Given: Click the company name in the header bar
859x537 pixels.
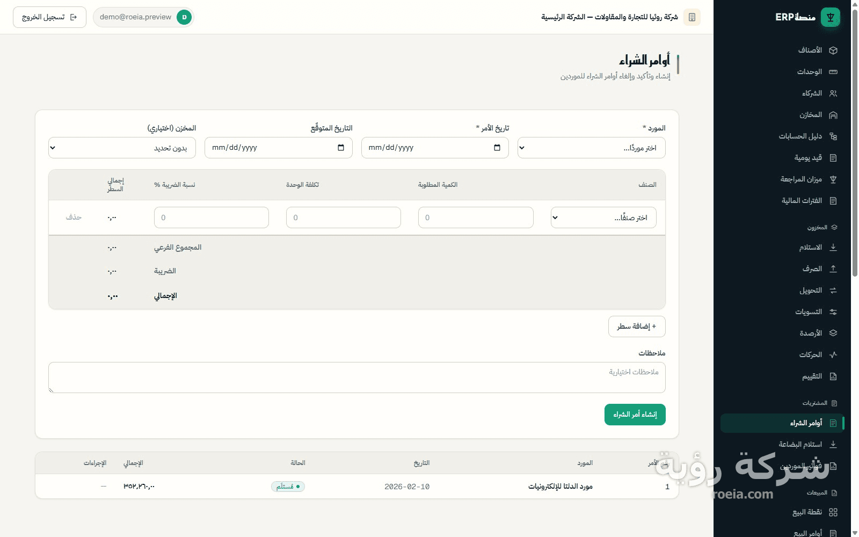Looking at the screenshot, I should point(609,17).
